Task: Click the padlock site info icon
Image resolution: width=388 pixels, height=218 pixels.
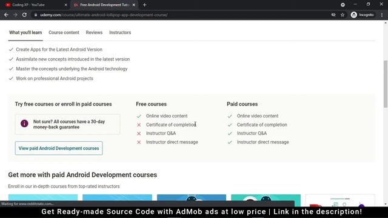Action: (x=36, y=15)
